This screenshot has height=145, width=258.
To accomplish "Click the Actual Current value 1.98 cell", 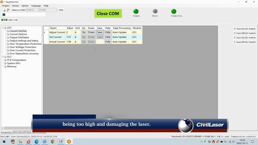I will point(70,42).
